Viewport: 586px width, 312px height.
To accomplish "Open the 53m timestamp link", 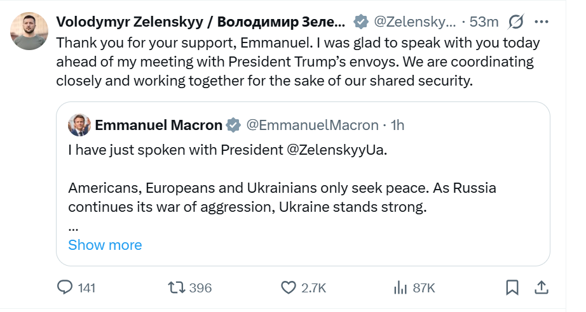I will pyautogui.click(x=484, y=22).
